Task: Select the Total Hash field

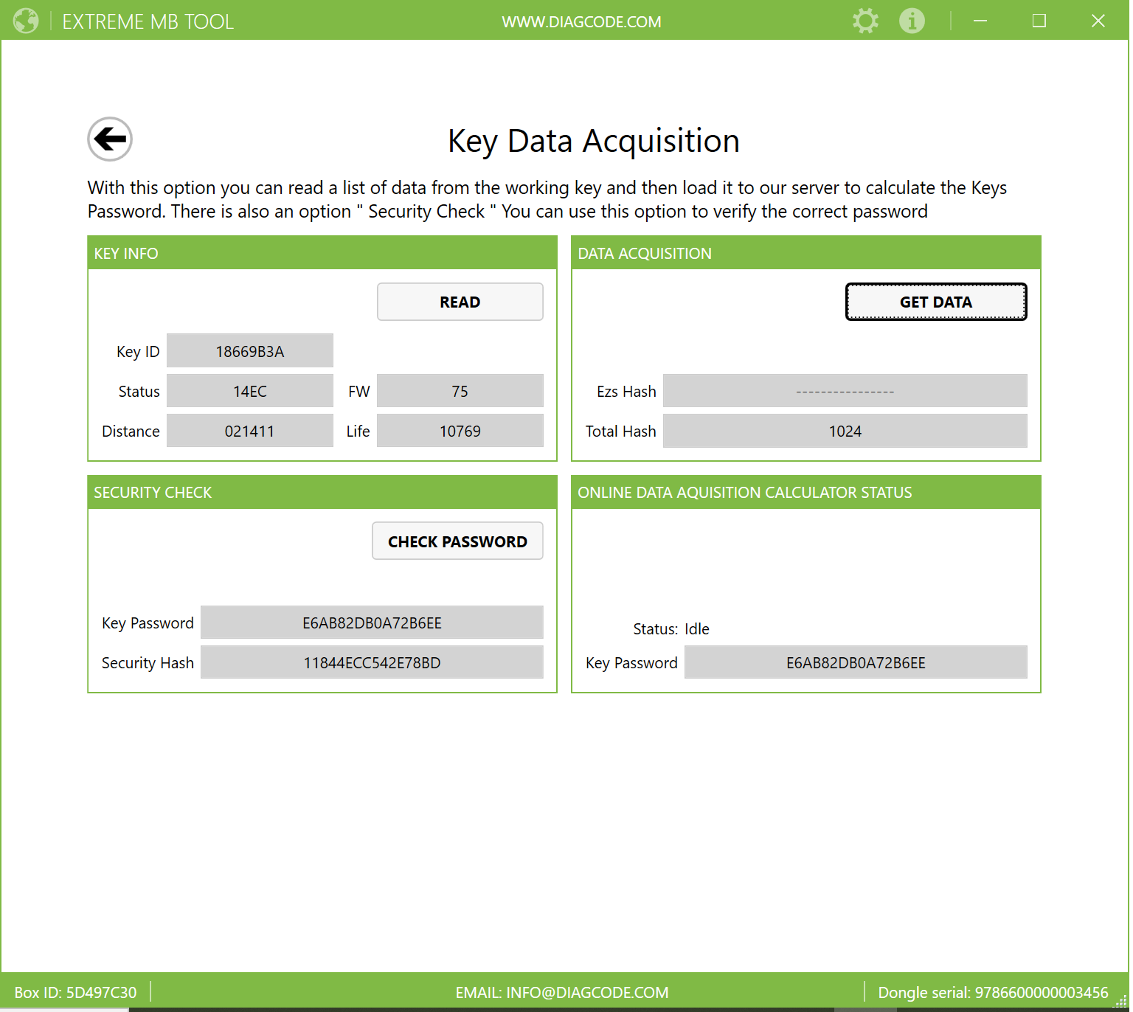Action: 845,431
